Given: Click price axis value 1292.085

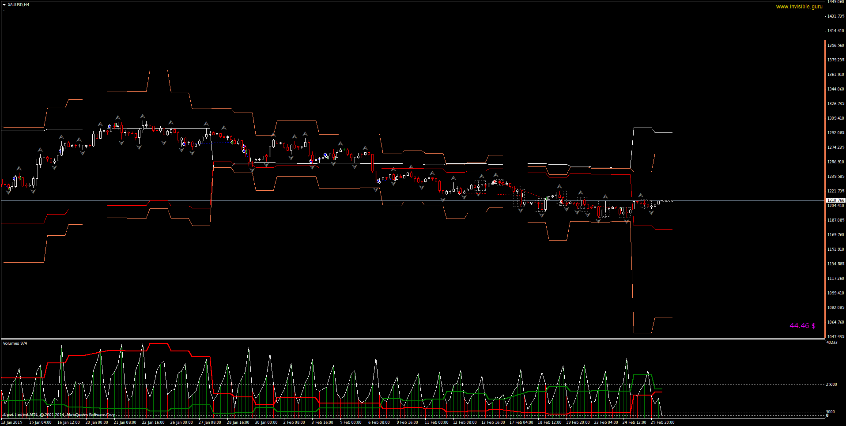Looking at the screenshot, I should click(835, 133).
